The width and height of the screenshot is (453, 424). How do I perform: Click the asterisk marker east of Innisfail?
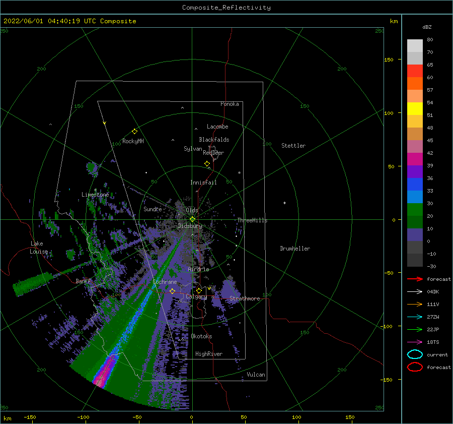pyautogui.click(x=239, y=173)
